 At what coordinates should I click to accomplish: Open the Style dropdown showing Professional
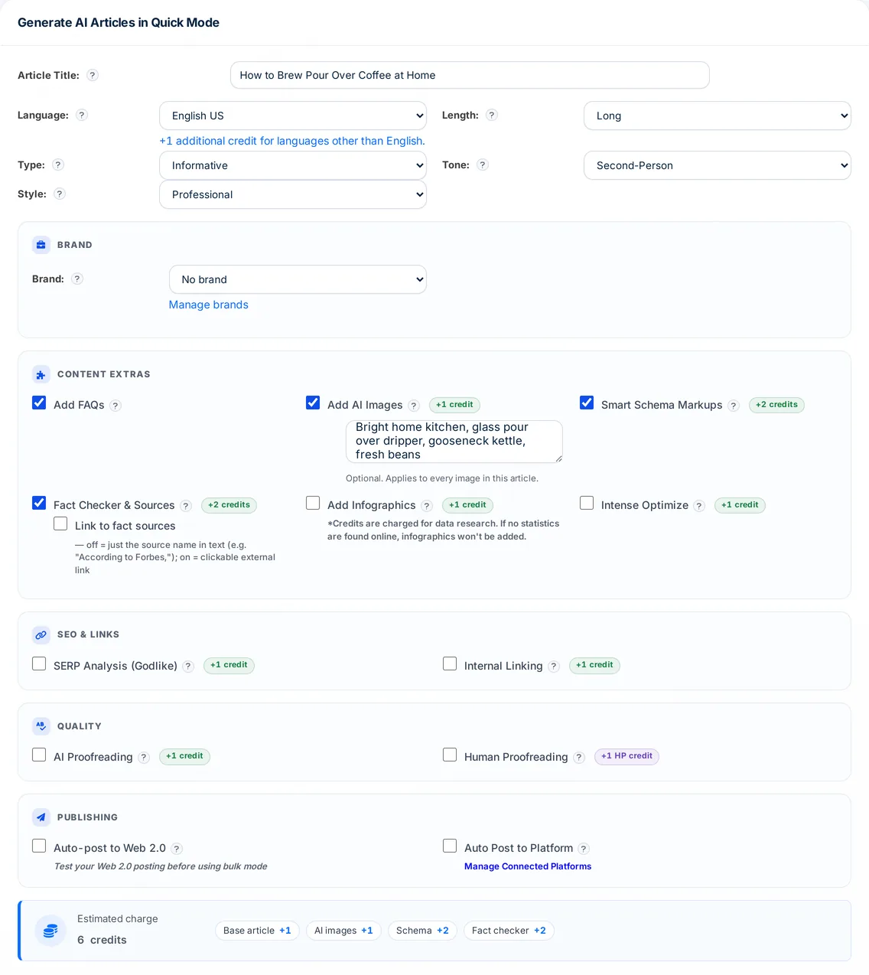pos(293,194)
